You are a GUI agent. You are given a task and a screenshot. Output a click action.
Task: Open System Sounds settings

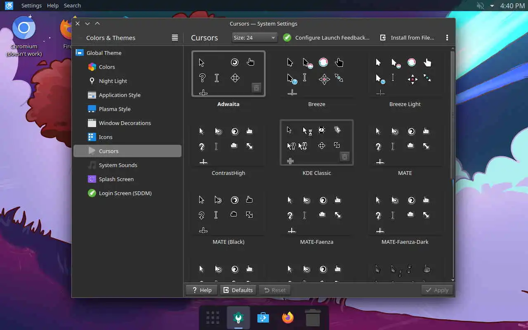tap(127, 165)
